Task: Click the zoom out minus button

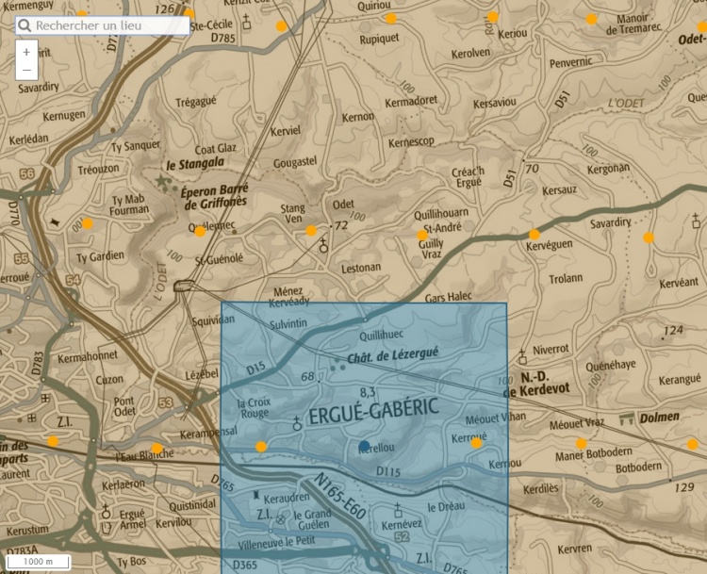Action: [x=25, y=71]
